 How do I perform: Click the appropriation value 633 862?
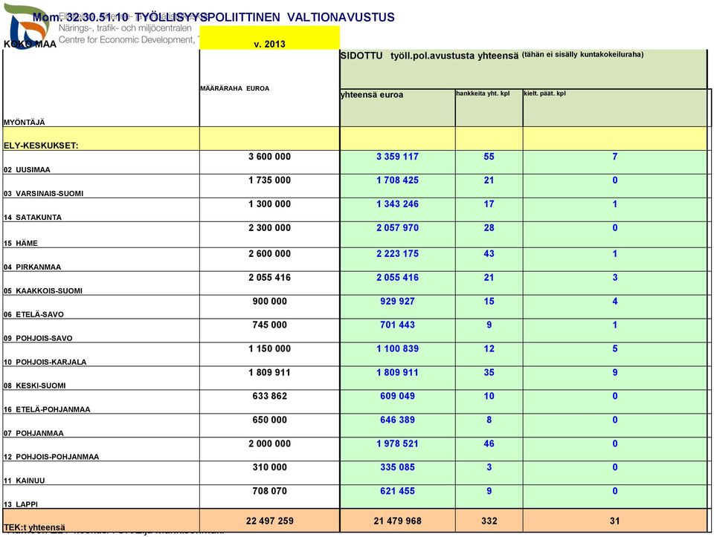269,396
